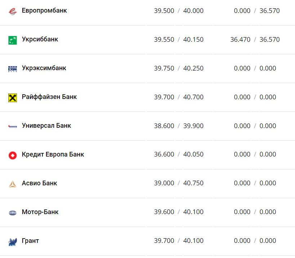Click Укрсиббанк rate 39.550 / 40.150

point(179,40)
